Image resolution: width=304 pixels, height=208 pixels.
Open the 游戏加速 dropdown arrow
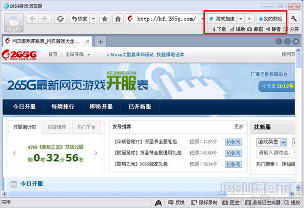tap(240, 19)
